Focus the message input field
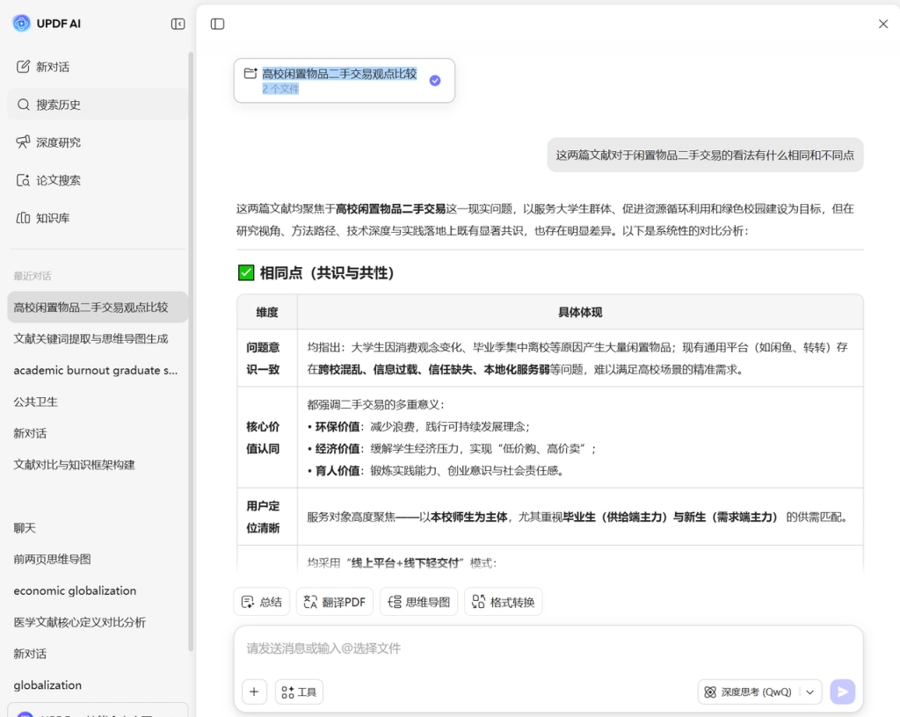Image resolution: width=900 pixels, height=717 pixels. coord(548,648)
